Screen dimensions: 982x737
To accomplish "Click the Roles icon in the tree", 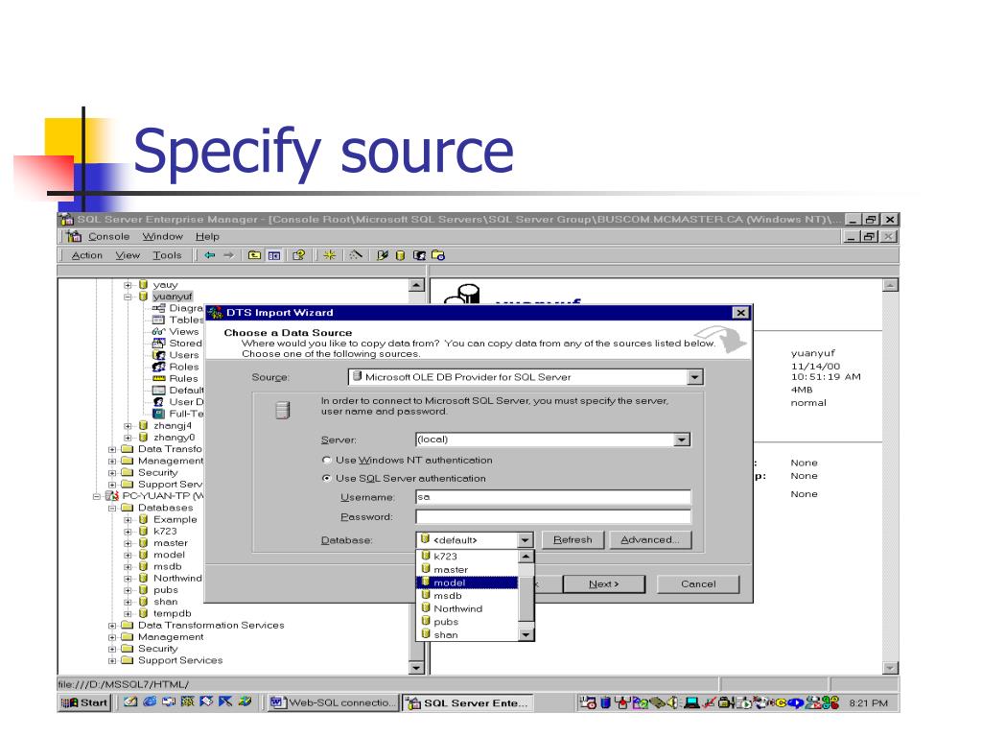I will [158, 367].
